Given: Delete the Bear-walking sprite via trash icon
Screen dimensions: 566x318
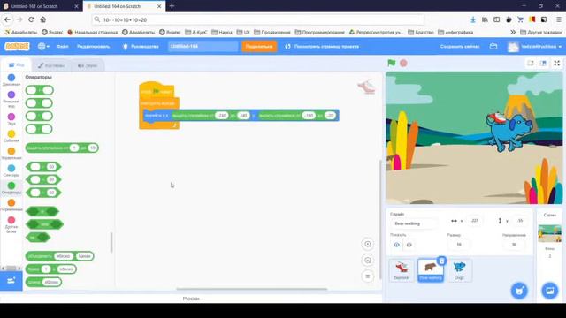Looking at the screenshot, I should pos(441,261).
